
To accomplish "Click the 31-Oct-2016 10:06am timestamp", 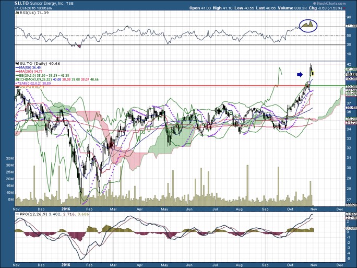I will click(33, 8).
